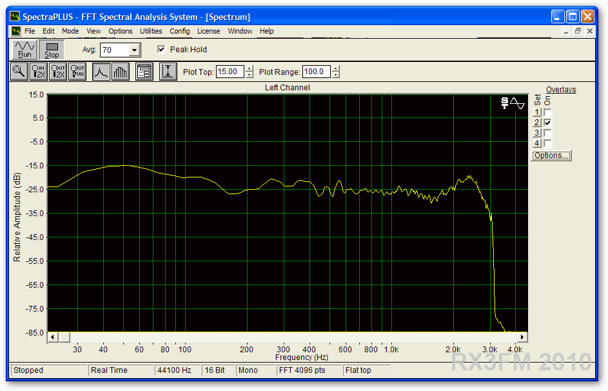This screenshot has height=391, width=608.
Task: Expand the Avg dropdown list
Action: (134, 50)
